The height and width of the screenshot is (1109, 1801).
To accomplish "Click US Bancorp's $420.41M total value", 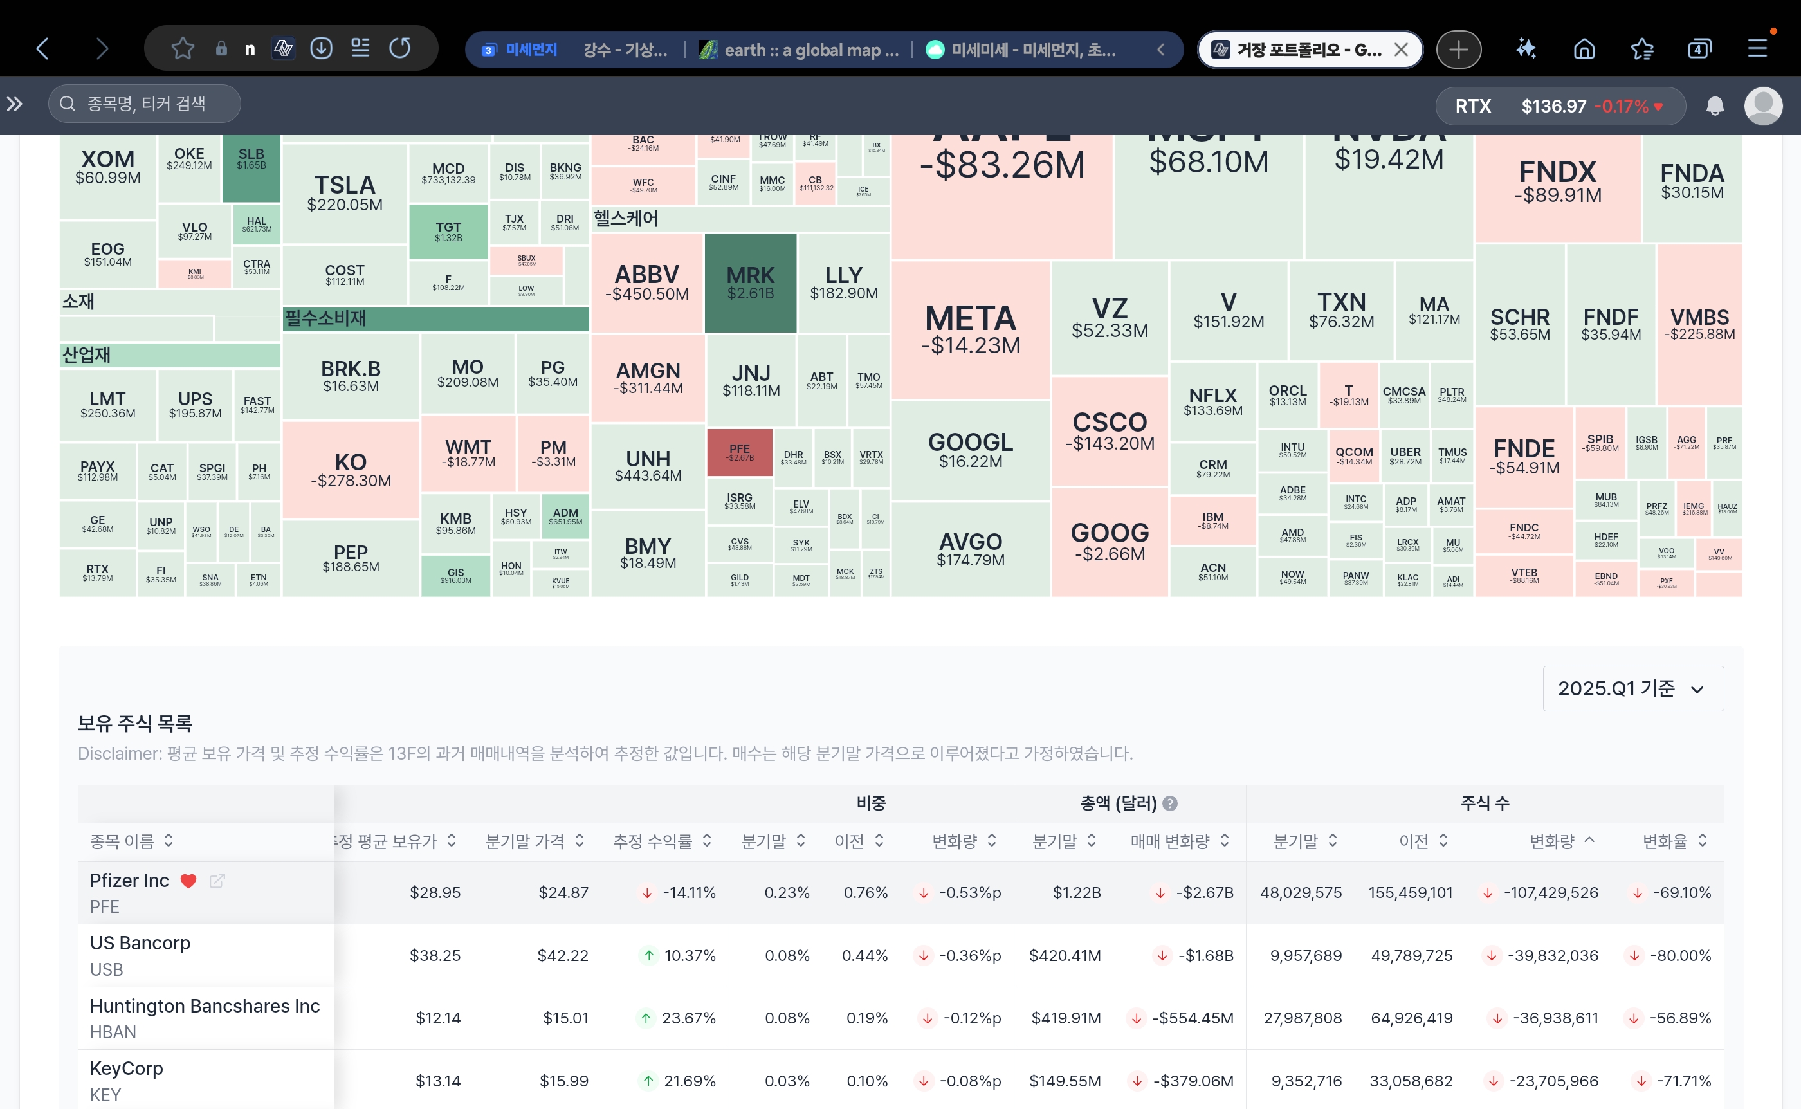I will click(1065, 956).
